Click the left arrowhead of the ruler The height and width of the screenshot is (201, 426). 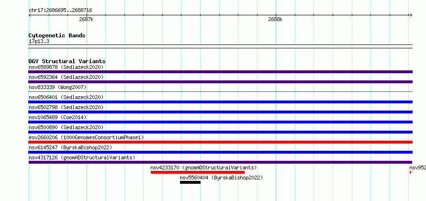30,15
